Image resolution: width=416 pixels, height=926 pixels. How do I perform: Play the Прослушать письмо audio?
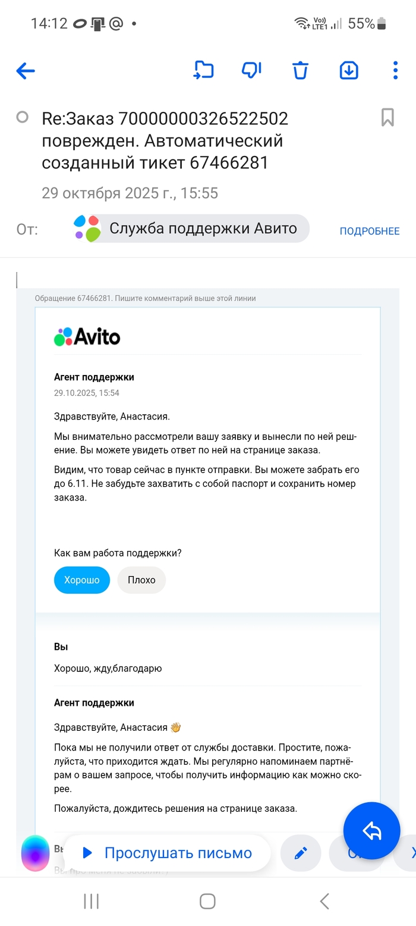tap(167, 853)
